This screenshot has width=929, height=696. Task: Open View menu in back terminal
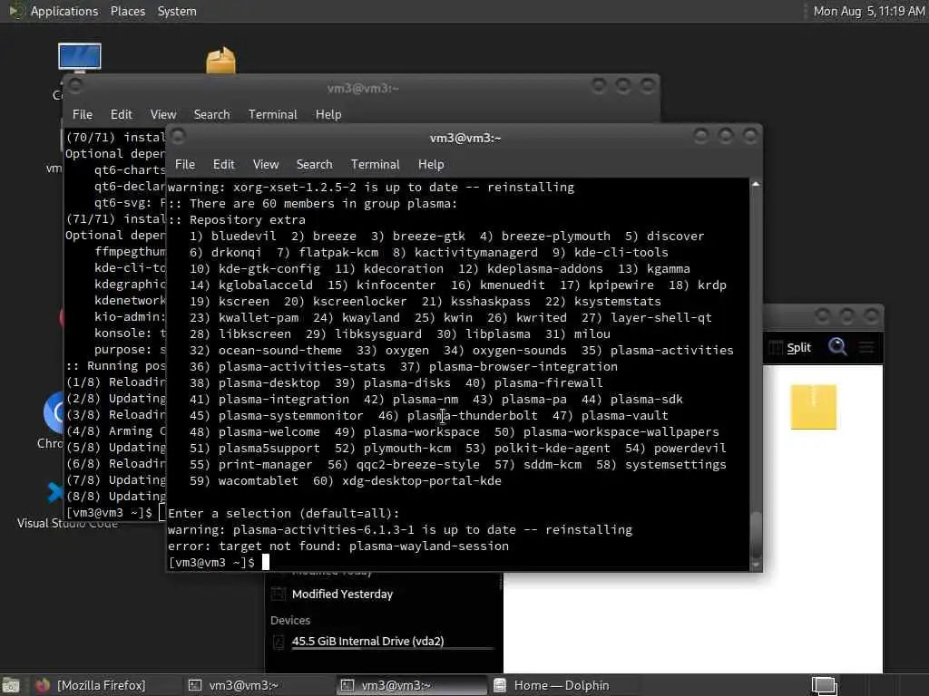(163, 114)
